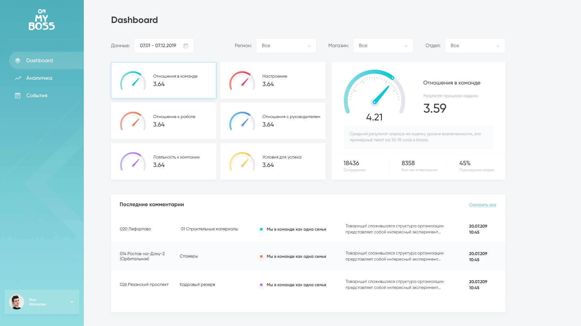Select the Условия для успеха metric card
Screen dimensions: 581x326
[273, 161]
